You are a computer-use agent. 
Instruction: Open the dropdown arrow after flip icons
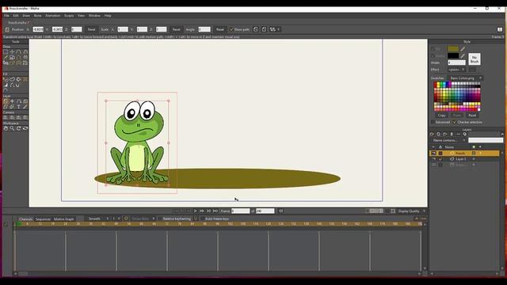pos(278,29)
